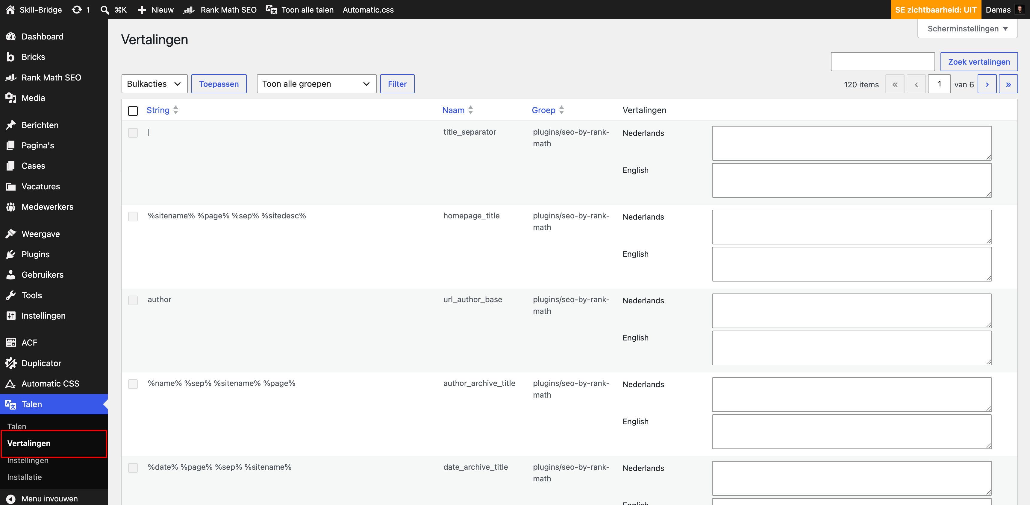
Task: Click English textarea for homepage_title
Action: 852,264
